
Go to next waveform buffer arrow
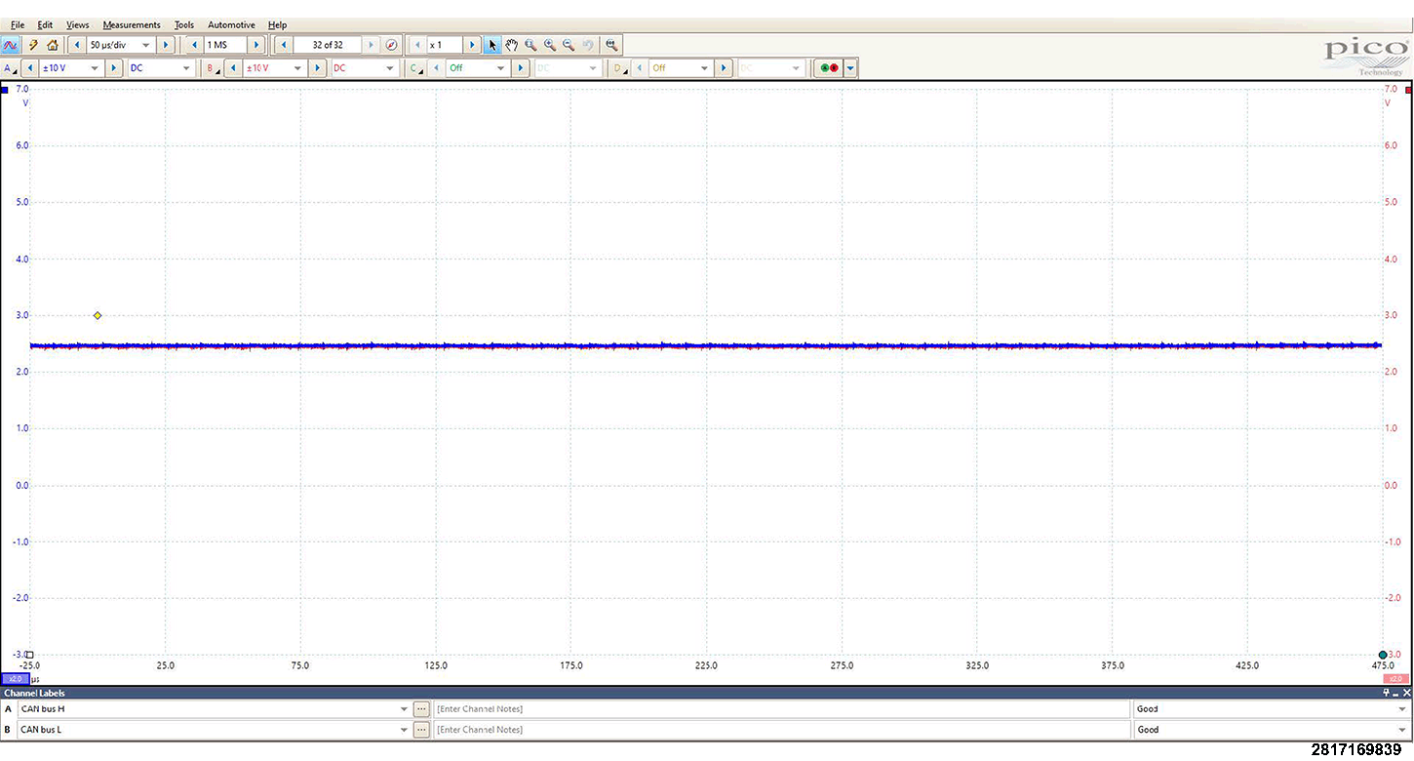click(371, 45)
